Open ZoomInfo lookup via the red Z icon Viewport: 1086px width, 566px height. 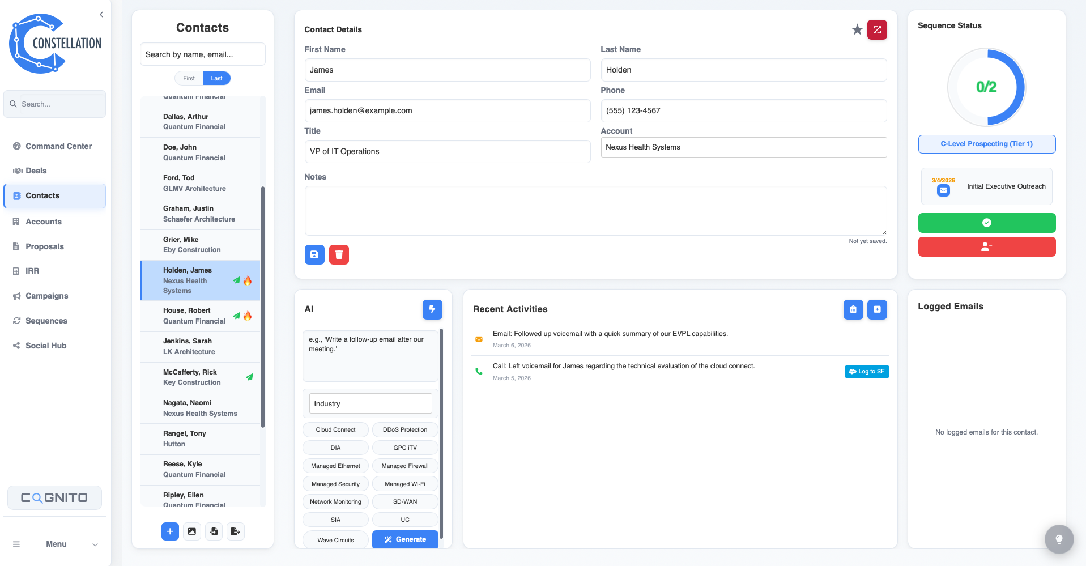click(x=877, y=29)
